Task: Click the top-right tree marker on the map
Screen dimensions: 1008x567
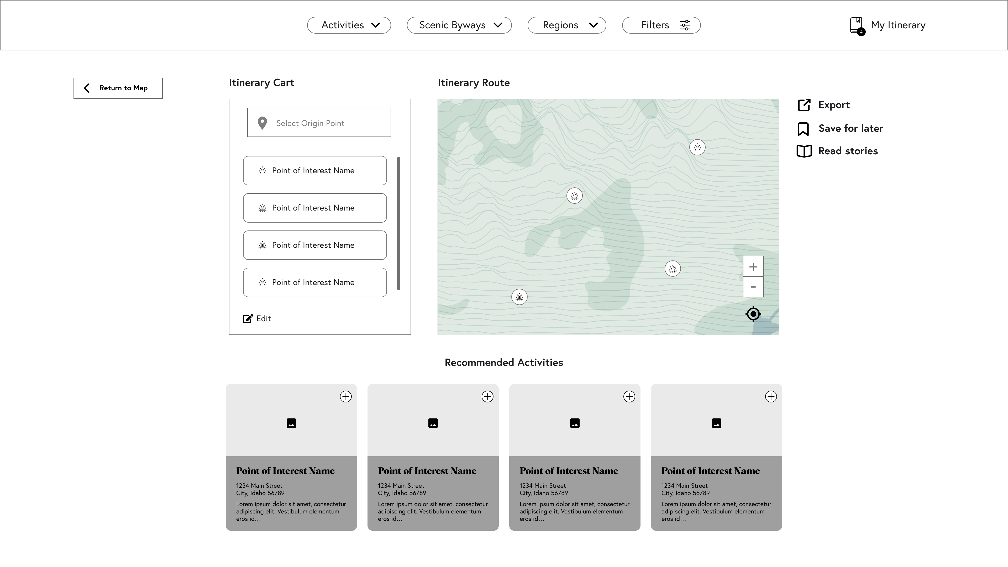Action: (x=697, y=148)
